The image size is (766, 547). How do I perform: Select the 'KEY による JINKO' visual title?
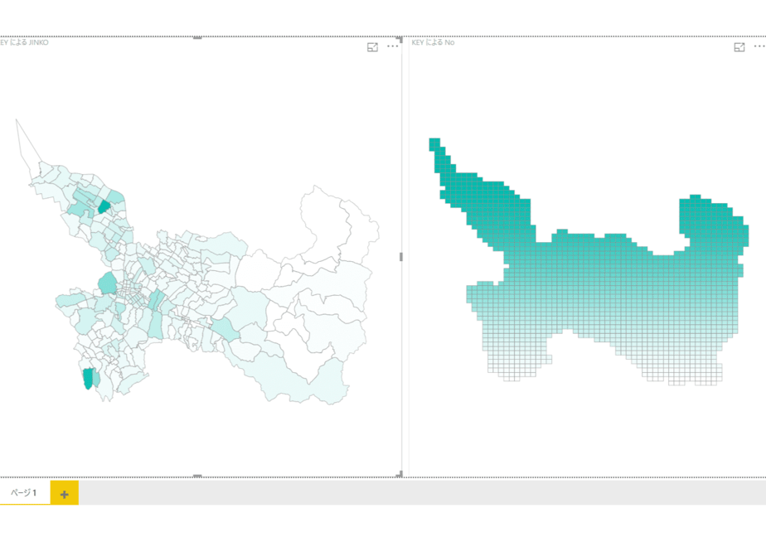point(24,42)
